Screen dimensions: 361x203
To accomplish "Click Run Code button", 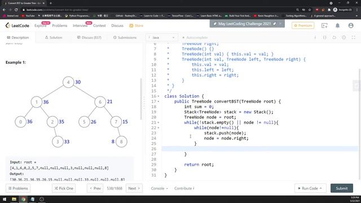I will click(x=310, y=188).
